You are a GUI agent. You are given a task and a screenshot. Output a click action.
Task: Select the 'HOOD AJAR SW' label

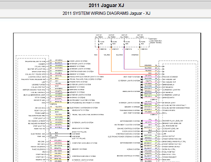(x=169, y=131)
